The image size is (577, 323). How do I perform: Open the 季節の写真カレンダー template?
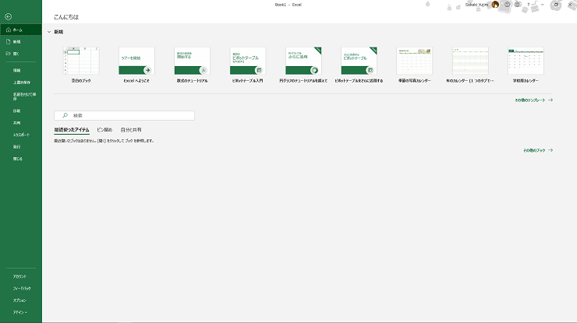[x=414, y=65]
